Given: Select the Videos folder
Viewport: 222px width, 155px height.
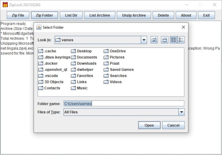Looking at the screenshot, I should 113,82.
